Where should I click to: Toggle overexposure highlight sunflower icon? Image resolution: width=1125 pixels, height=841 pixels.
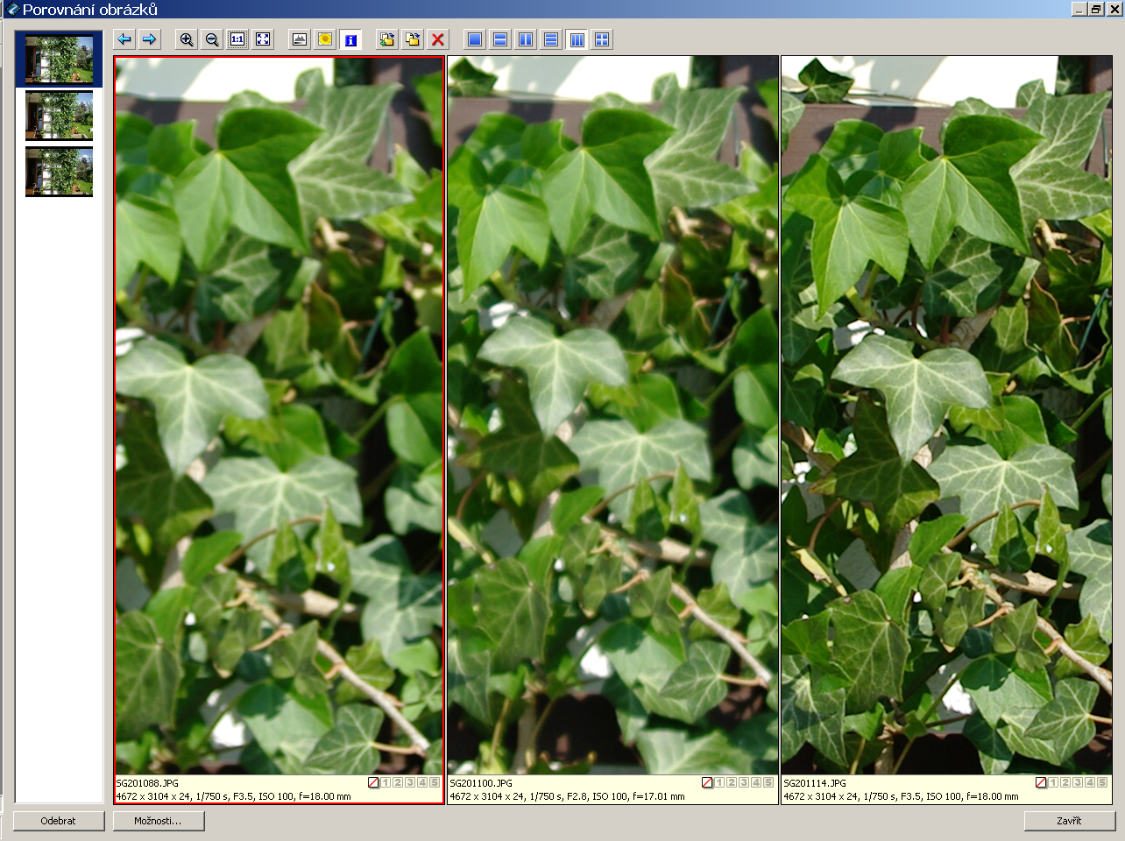325,39
